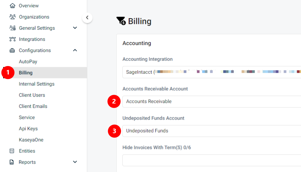Click the Organizations people icon
Screen dimensions: 301x172
coord(13,17)
